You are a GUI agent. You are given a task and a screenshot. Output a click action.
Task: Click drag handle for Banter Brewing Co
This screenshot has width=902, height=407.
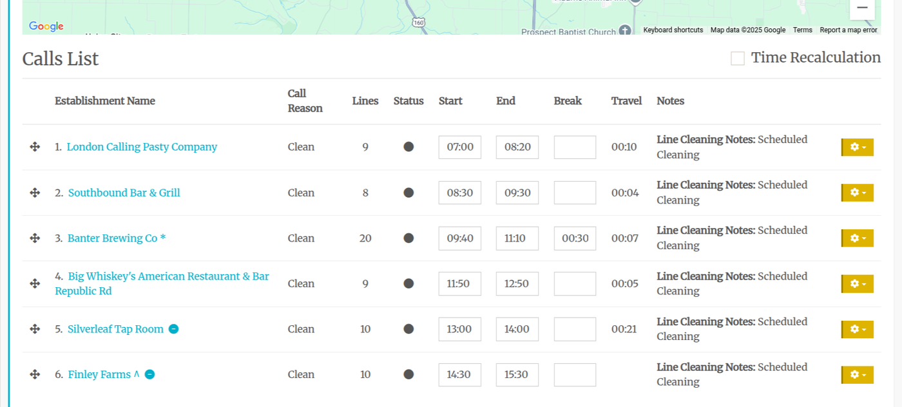[35, 238]
